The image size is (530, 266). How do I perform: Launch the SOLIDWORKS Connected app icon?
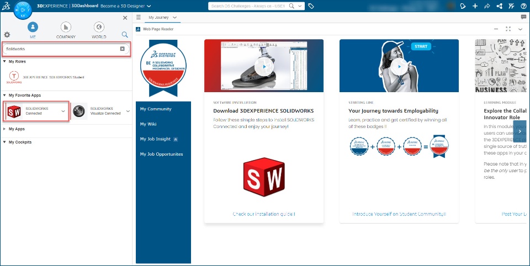14,111
